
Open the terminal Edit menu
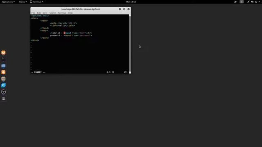point(39,13)
